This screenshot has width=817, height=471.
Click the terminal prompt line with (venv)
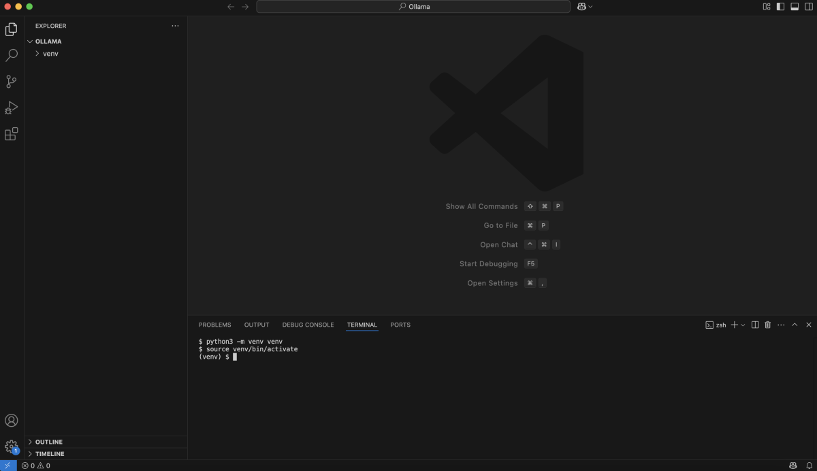tap(218, 357)
